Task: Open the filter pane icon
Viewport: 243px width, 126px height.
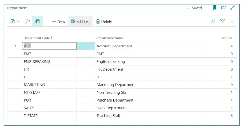Action: pyautogui.click(x=222, y=22)
